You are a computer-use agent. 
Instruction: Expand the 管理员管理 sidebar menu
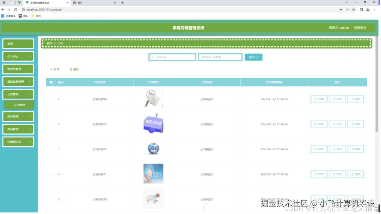tap(18, 69)
